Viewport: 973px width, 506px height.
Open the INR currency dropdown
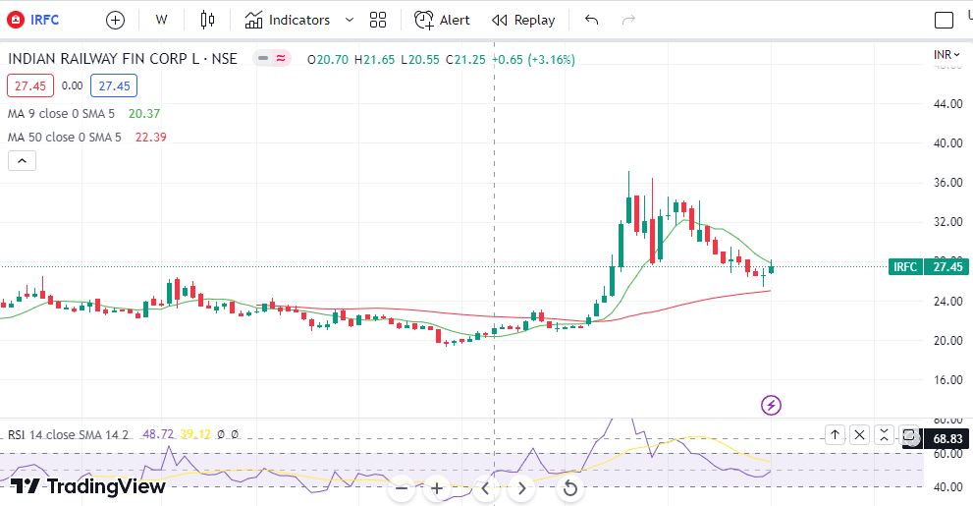click(946, 55)
